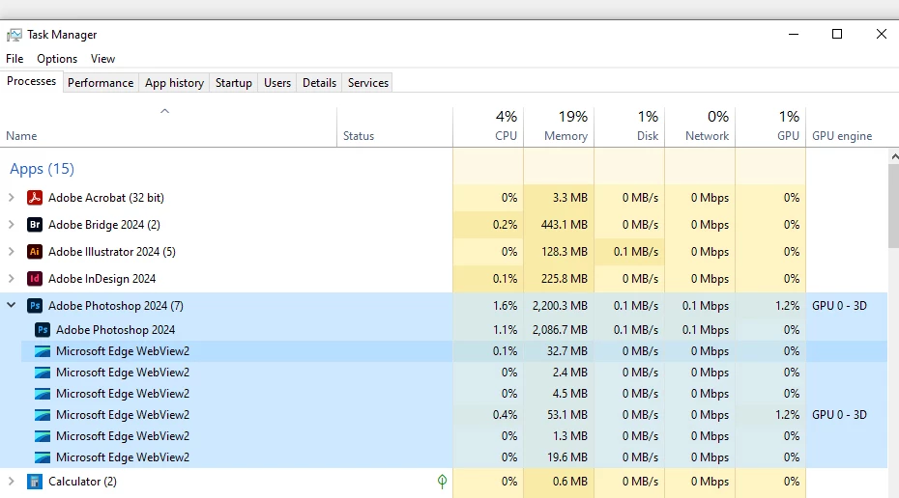Expand the Adobe InDesign 2024 entry
Screen dimensions: 899x498
pos(11,279)
